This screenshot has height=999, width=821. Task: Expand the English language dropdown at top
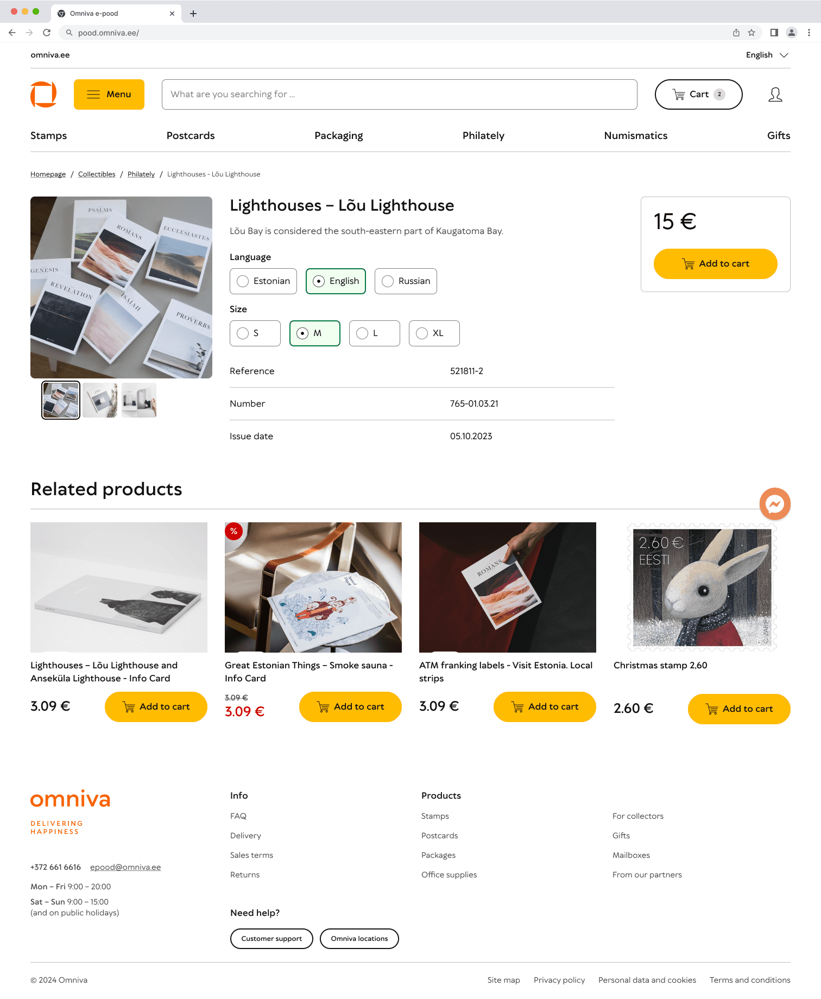click(x=767, y=55)
